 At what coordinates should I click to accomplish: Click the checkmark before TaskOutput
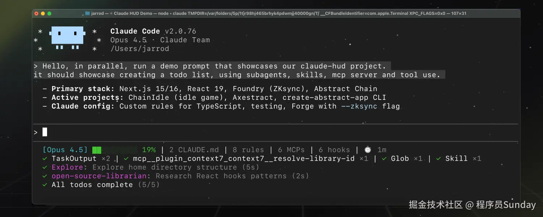point(45,158)
